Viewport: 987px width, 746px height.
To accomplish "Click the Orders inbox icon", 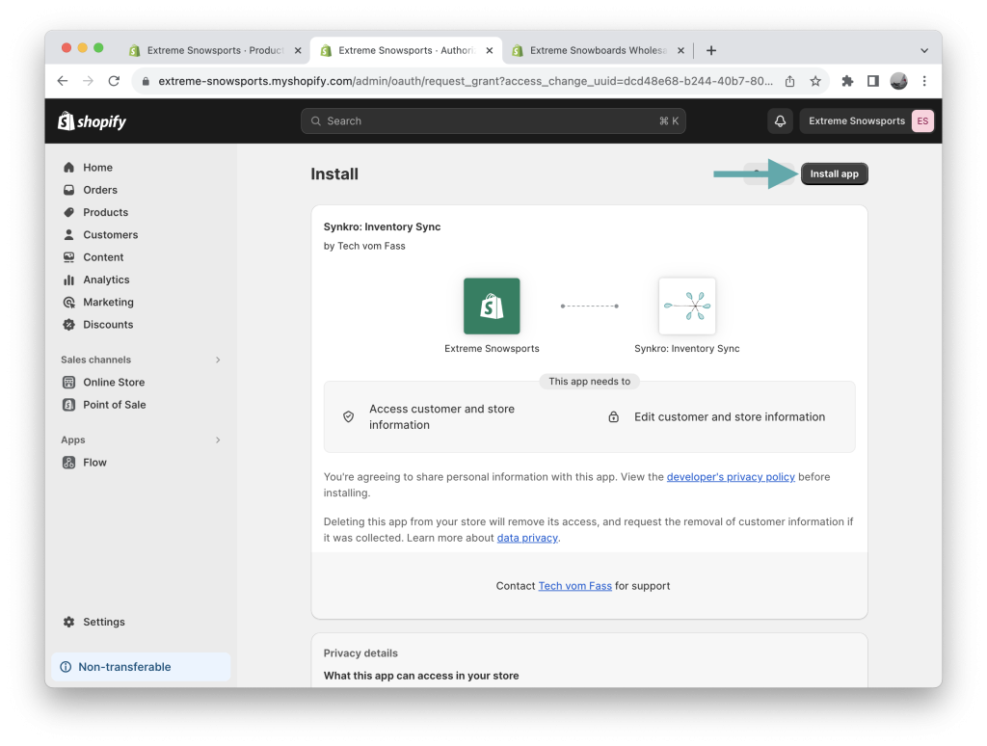I will coord(69,190).
